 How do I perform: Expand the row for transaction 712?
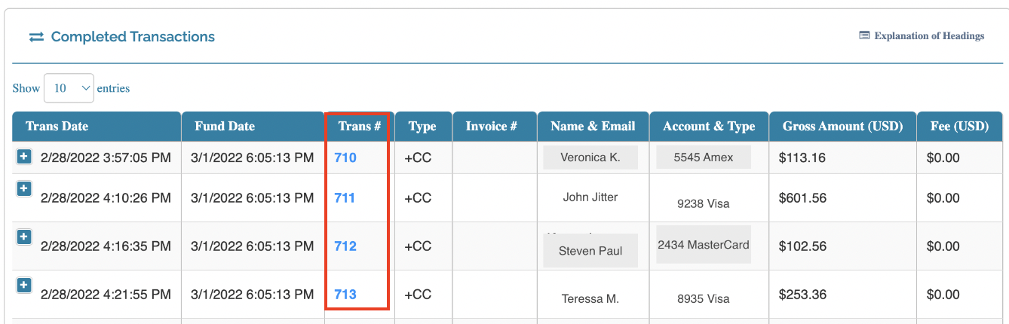24,237
